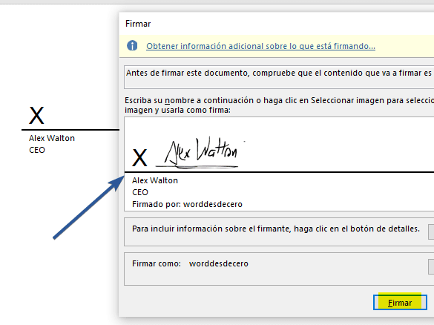434x325 pixels.
Task: Click Alex Walton name inside the dialog
Action: pyautogui.click(x=155, y=180)
